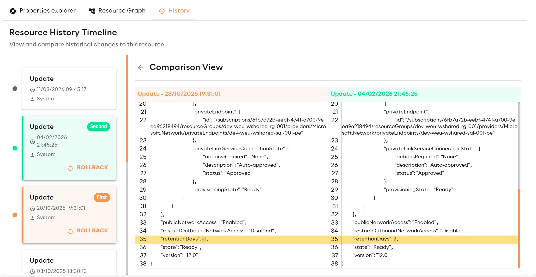Click the clock icon on the 11/03/2026 card
Screen dimensions: 536x277
pyautogui.click(x=32, y=89)
